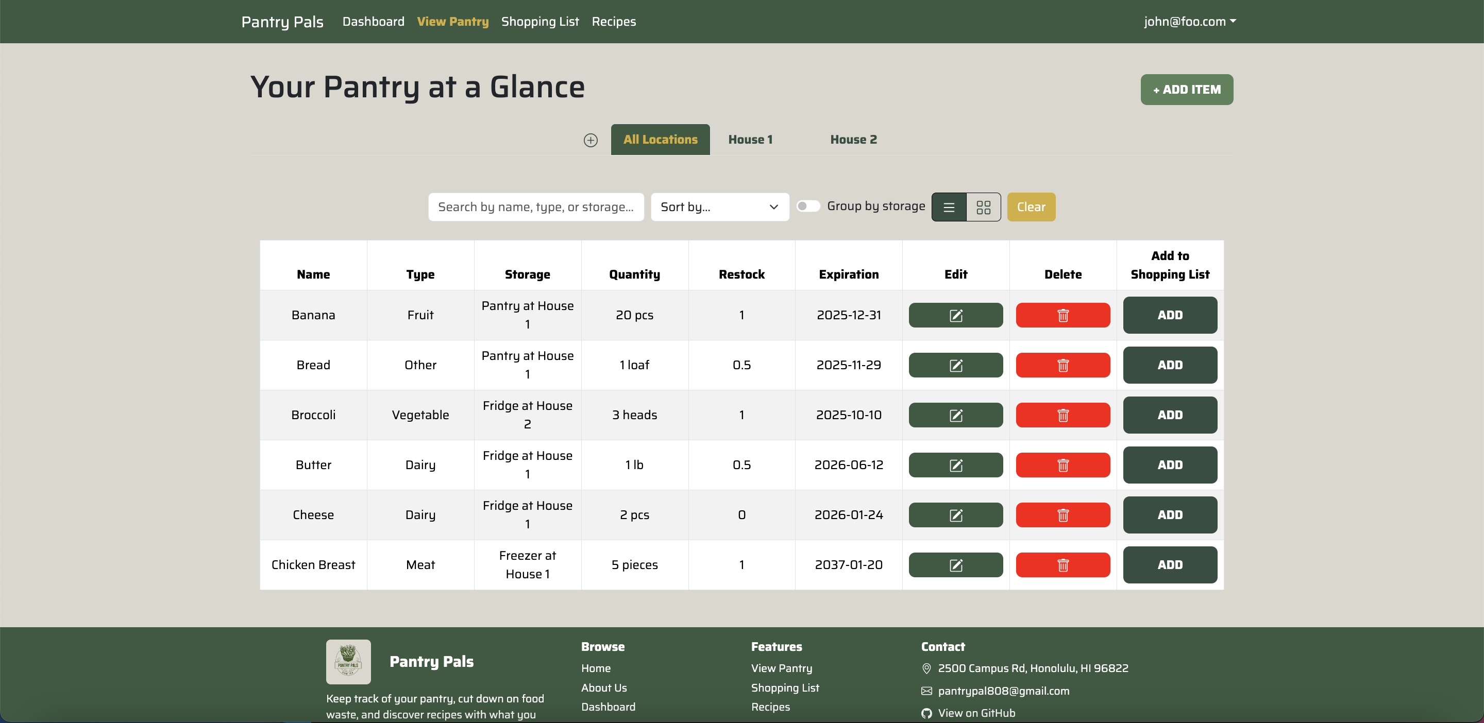Switch to grid view icon
The height and width of the screenshot is (723, 1484).
click(x=983, y=207)
